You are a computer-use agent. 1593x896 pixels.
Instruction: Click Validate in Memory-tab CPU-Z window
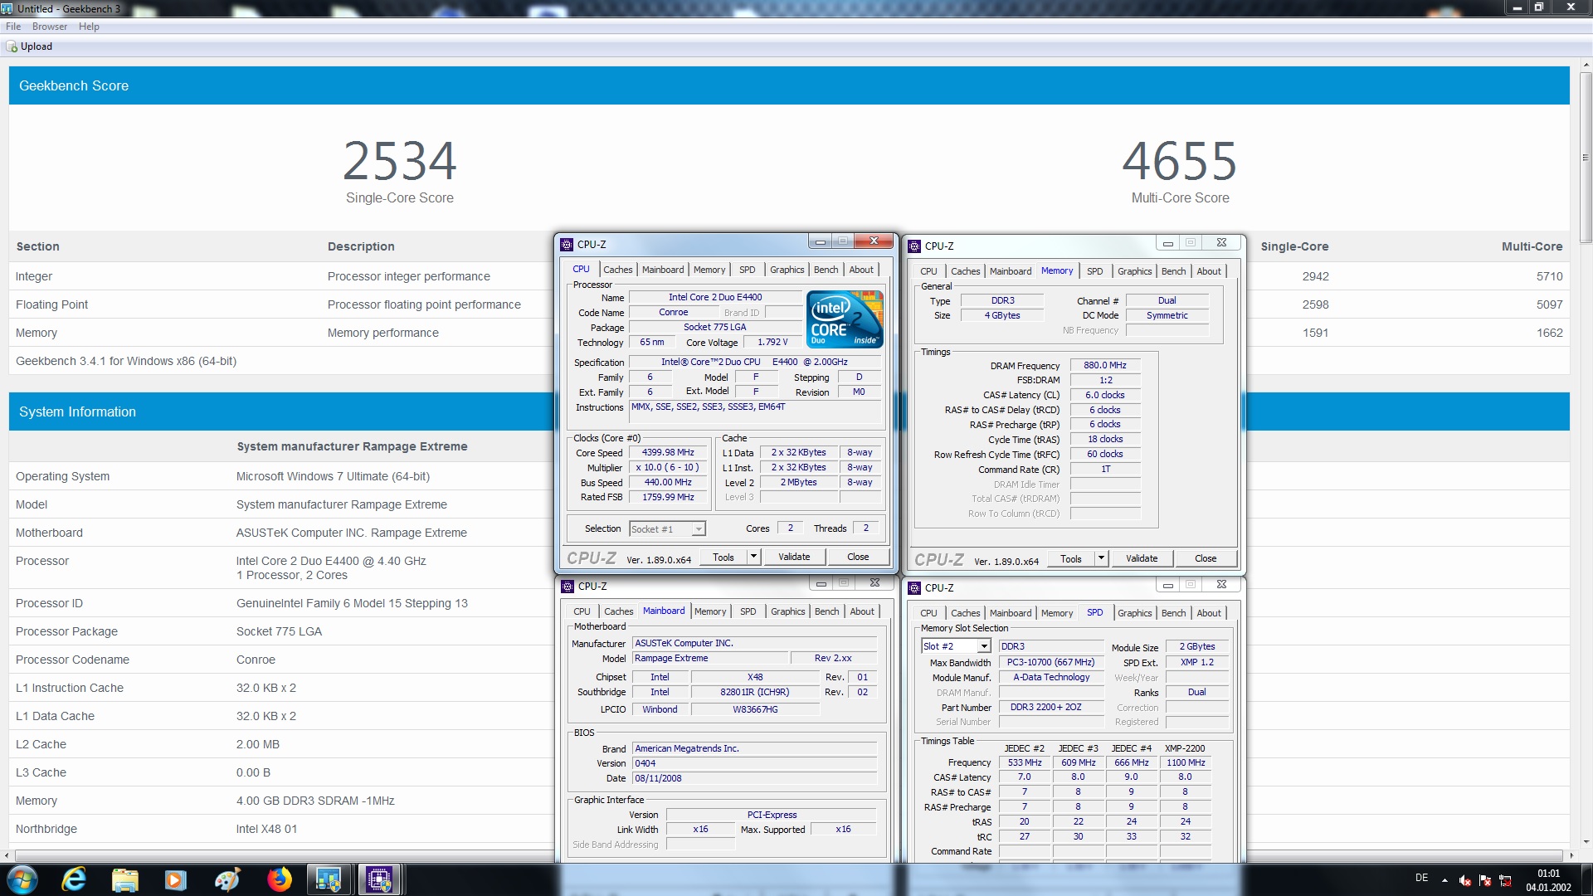1142,558
